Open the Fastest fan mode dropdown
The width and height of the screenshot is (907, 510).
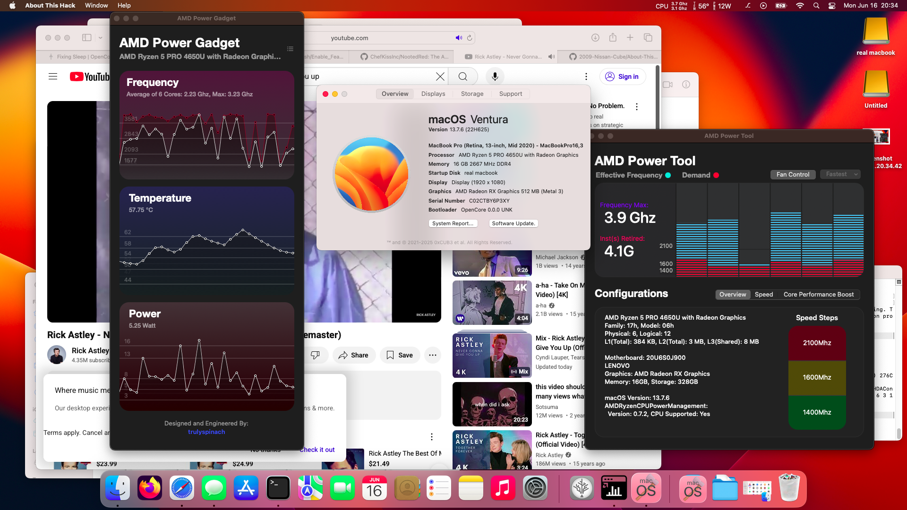click(x=841, y=174)
